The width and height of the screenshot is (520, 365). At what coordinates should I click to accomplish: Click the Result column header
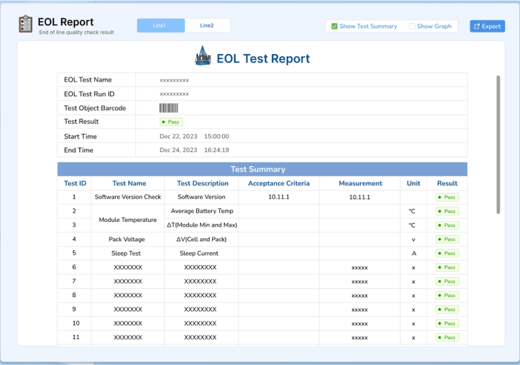447,183
